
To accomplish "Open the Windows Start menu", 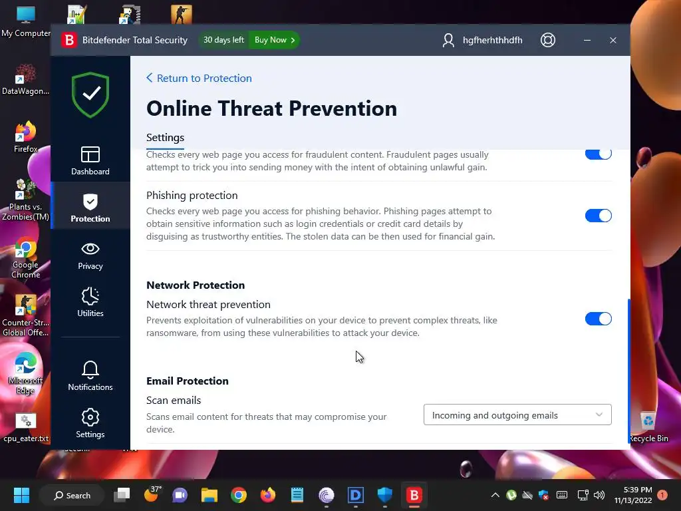I will pyautogui.click(x=21, y=495).
